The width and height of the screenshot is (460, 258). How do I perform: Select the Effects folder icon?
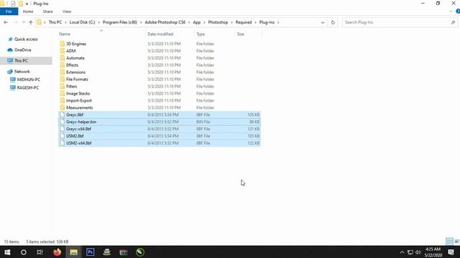click(x=63, y=65)
